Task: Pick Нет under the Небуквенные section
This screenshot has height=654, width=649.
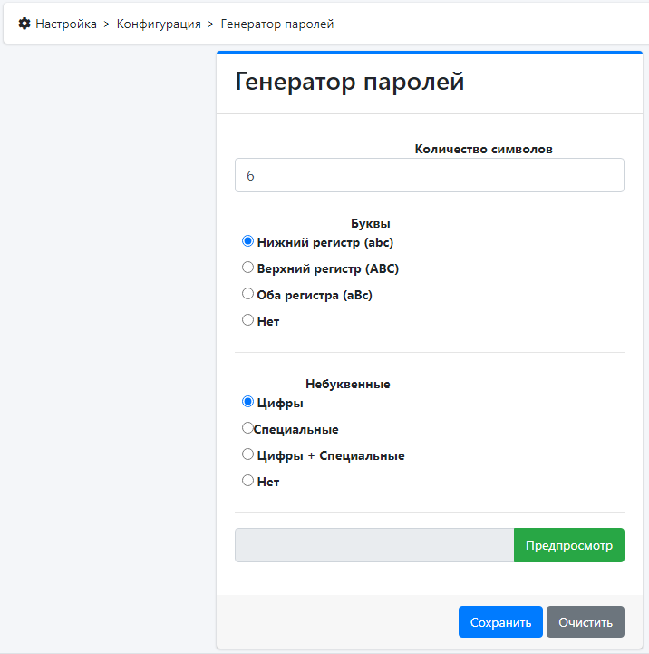Action: 247,481
